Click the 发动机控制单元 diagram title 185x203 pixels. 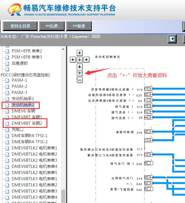(x=107, y=57)
